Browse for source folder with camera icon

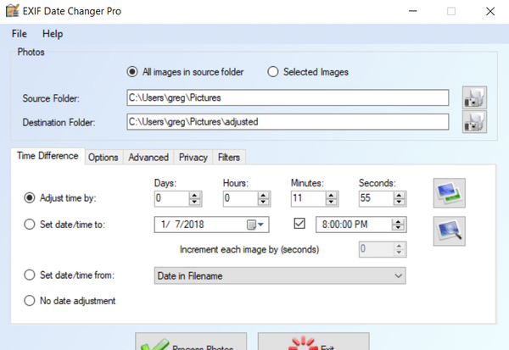tap(474, 97)
